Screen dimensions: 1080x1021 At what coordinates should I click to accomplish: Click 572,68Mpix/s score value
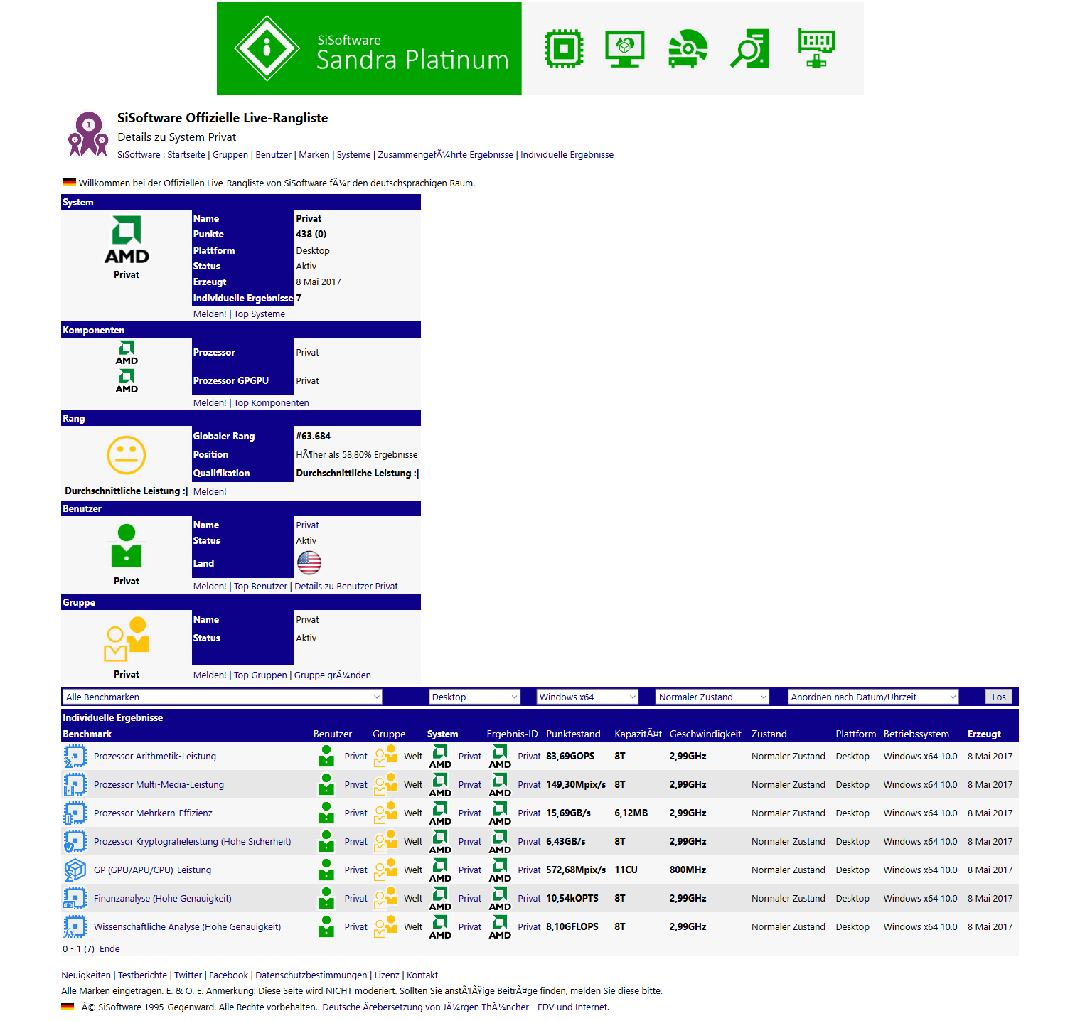tap(576, 870)
